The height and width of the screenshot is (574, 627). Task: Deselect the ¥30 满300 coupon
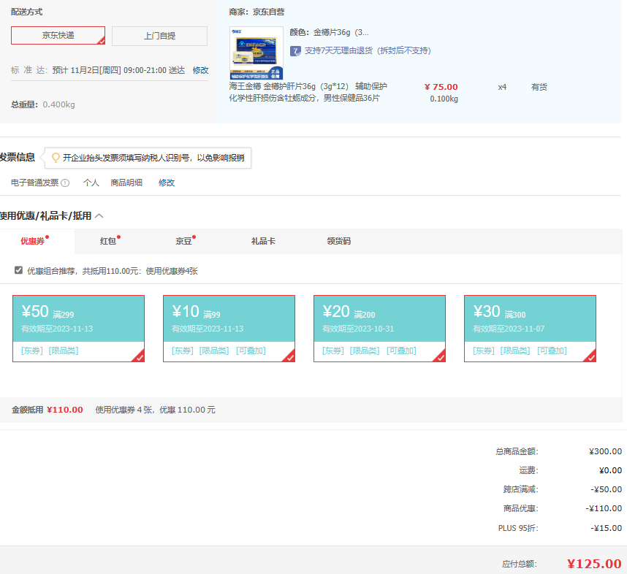[x=531, y=329]
